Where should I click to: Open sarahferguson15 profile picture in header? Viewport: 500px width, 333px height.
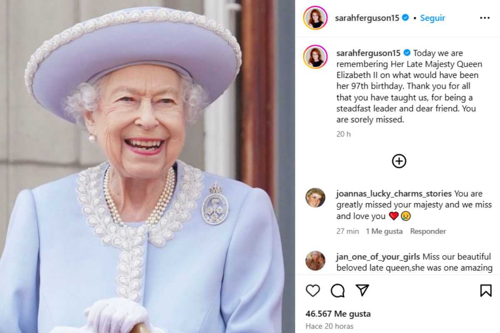click(x=315, y=18)
